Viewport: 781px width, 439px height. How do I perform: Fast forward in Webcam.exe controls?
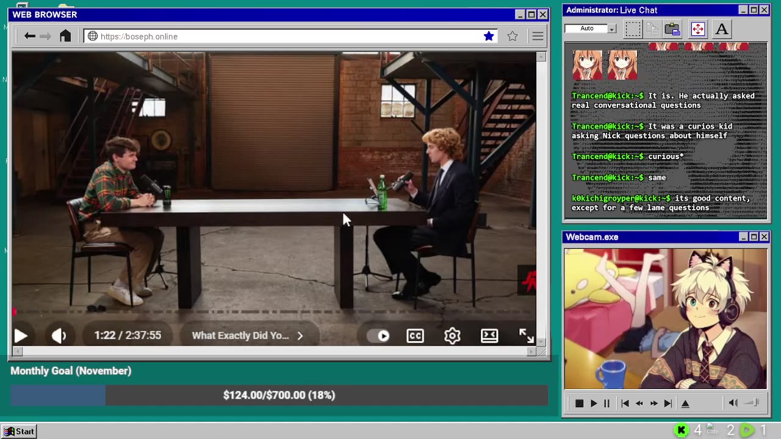click(x=653, y=403)
